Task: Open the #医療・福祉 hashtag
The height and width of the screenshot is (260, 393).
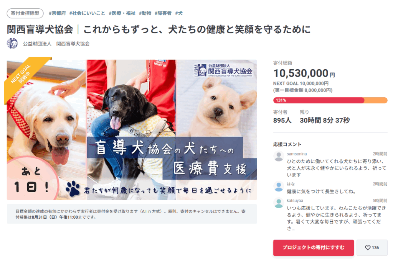Action: (122, 13)
